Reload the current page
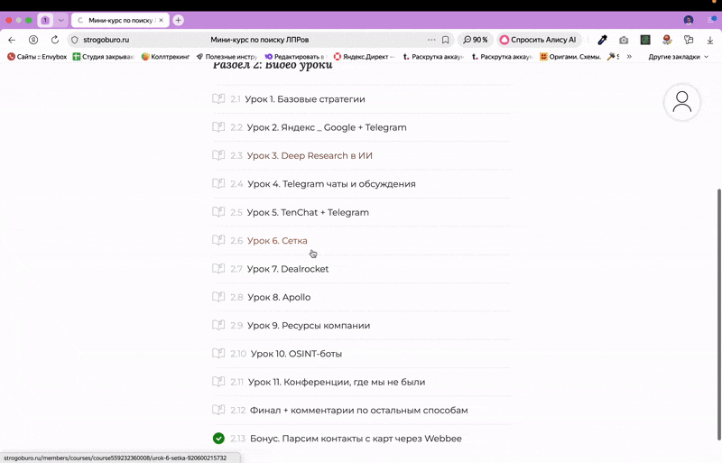Viewport: 722px width, 463px height. [x=55, y=40]
